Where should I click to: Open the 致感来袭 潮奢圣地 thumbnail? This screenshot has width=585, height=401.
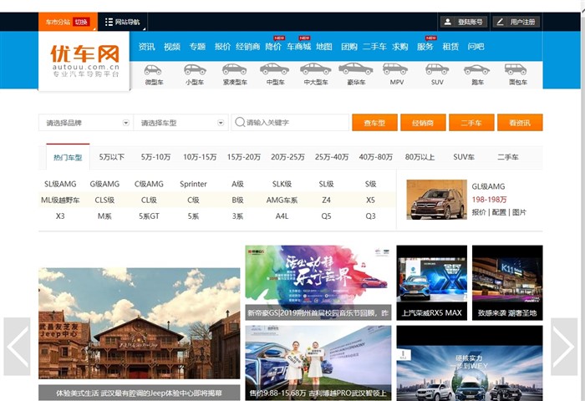point(507,282)
